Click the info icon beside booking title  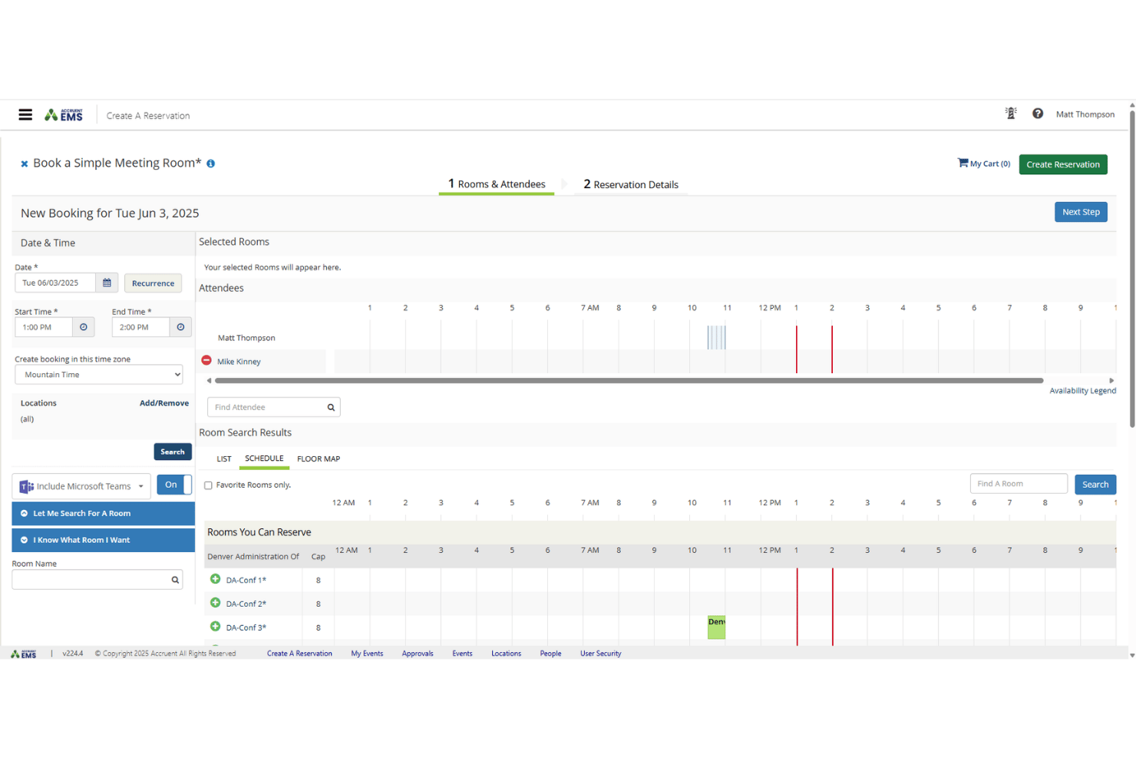coord(210,164)
